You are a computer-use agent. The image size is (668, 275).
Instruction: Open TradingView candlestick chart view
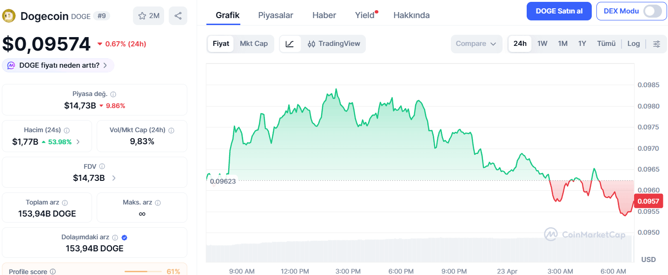(x=334, y=44)
